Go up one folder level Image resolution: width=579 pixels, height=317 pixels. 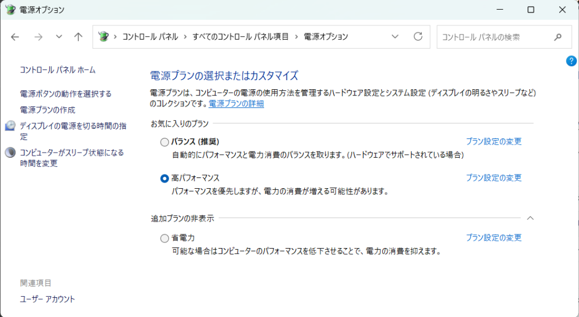79,37
